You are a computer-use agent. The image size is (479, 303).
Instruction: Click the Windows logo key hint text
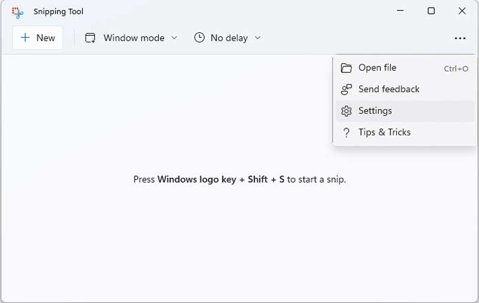197,179
